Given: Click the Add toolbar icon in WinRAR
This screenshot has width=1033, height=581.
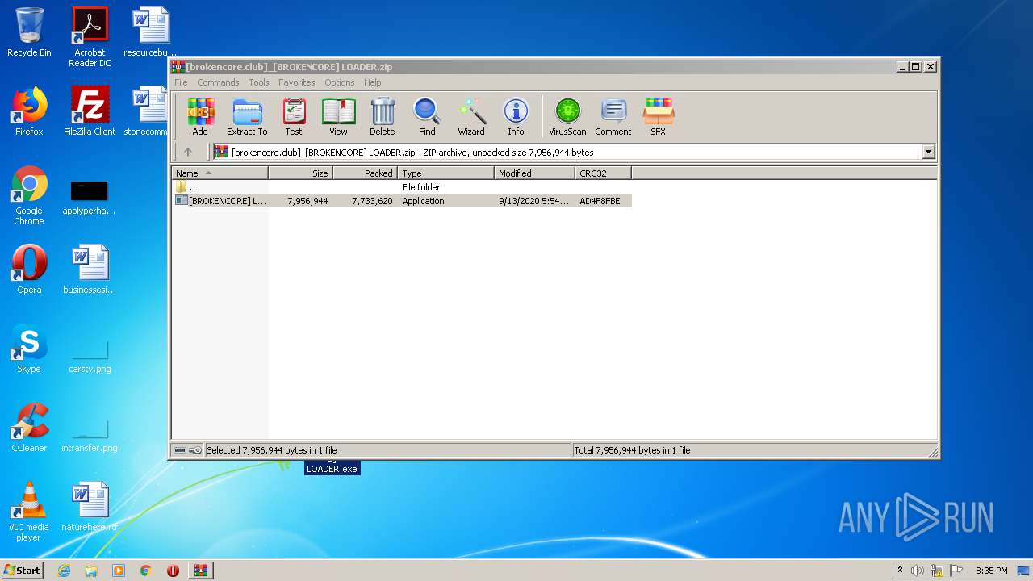Looking at the screenshot, I should [x=200, y=117].
